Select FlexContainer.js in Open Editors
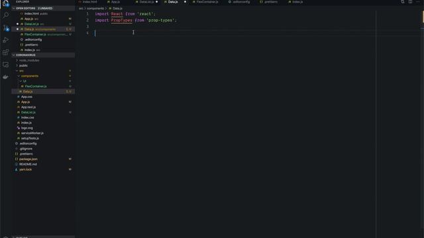The height and width of the screenshot is (238, 424). click(43, 34)
